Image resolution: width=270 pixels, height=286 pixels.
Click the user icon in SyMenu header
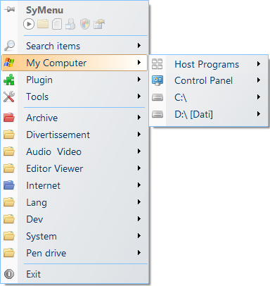tap(70, 24)
